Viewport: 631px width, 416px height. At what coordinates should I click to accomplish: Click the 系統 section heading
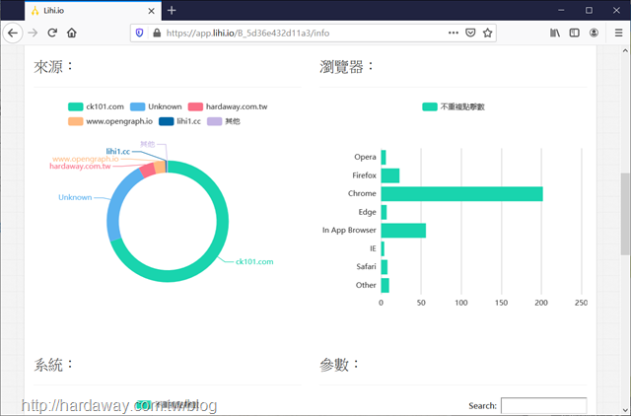pyautogui.click(x=52, y=365)
